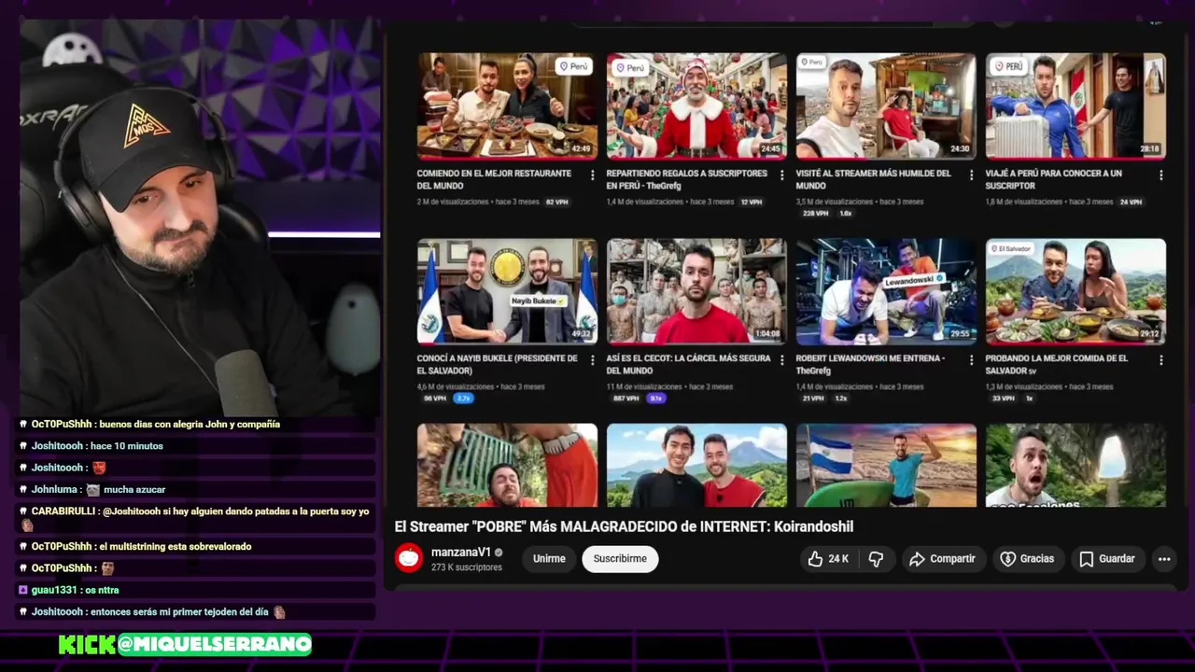Viewport: 1195px width, 672px height.
Task: Open the cave surprised face thumbnail
Action: pyautogui.click(x=1075, y=466)
